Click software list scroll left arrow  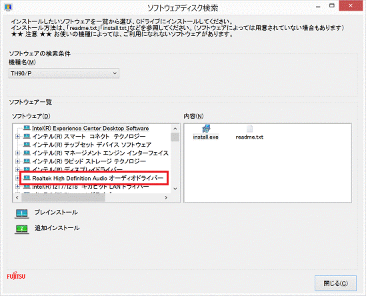(17, 197)
